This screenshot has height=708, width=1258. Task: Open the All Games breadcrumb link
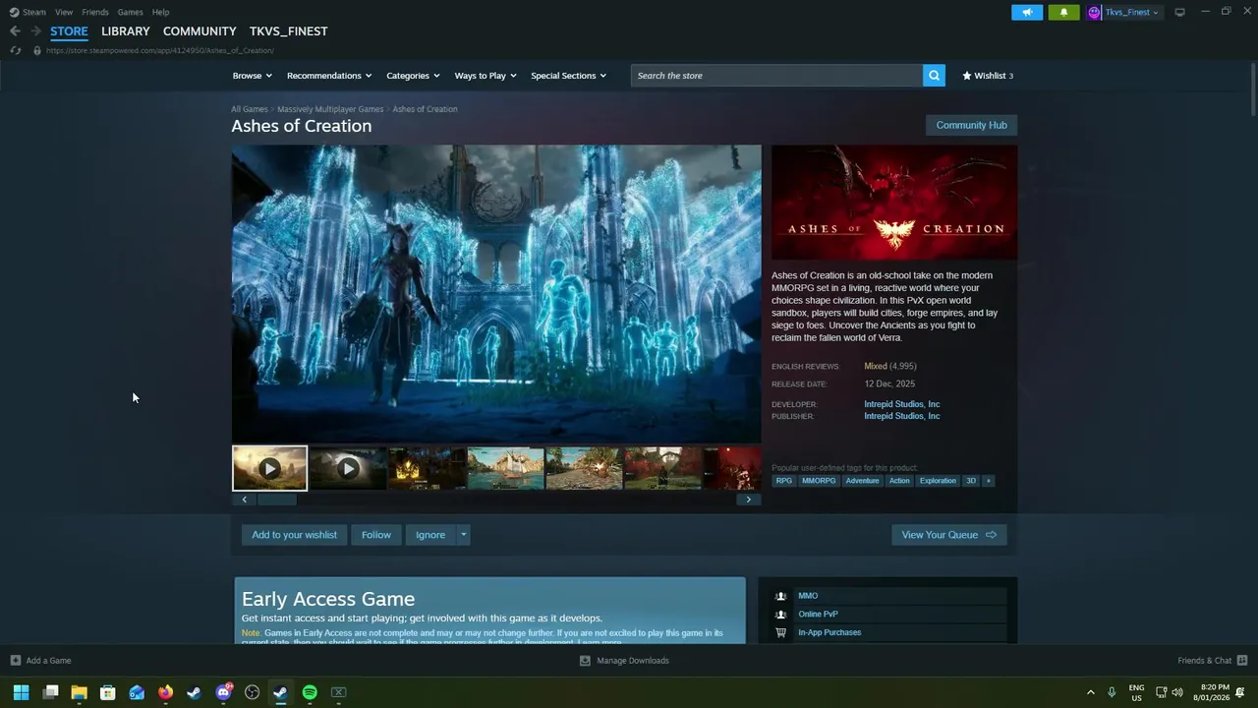click(x=250, y=109)
